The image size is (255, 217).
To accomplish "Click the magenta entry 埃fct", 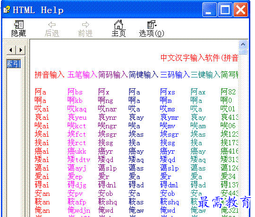I will pos(77,134).
